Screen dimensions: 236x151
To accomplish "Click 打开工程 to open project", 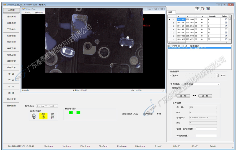I will click(x=11, y=42).
